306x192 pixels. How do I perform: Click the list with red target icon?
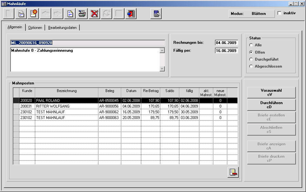coord(33,14)
